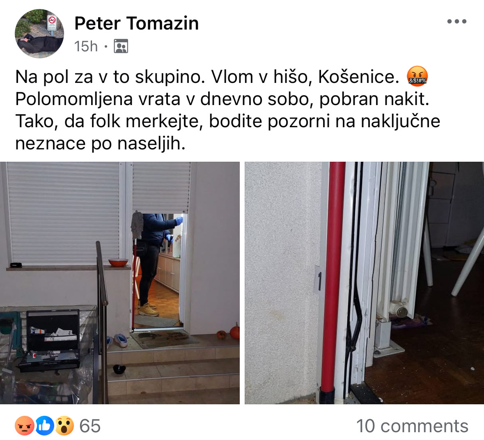The height and width of the screenshot is (440, 484).
Task: Open the Peter Tomazin profile name link
Action: coord(136,23)
